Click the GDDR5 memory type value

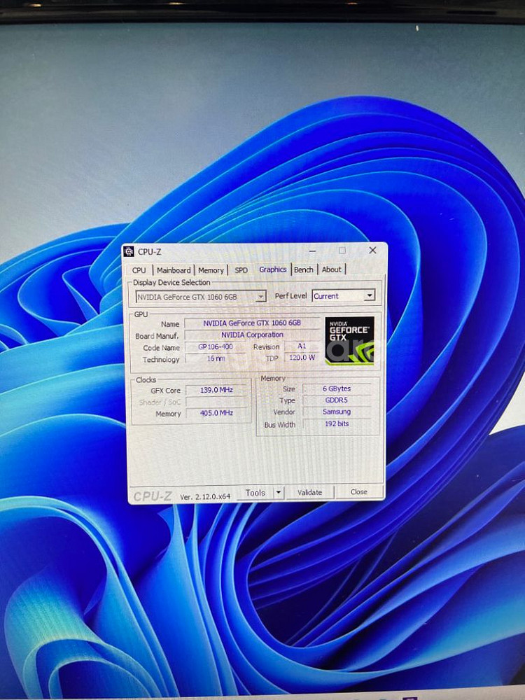click(x=337, y=400)
